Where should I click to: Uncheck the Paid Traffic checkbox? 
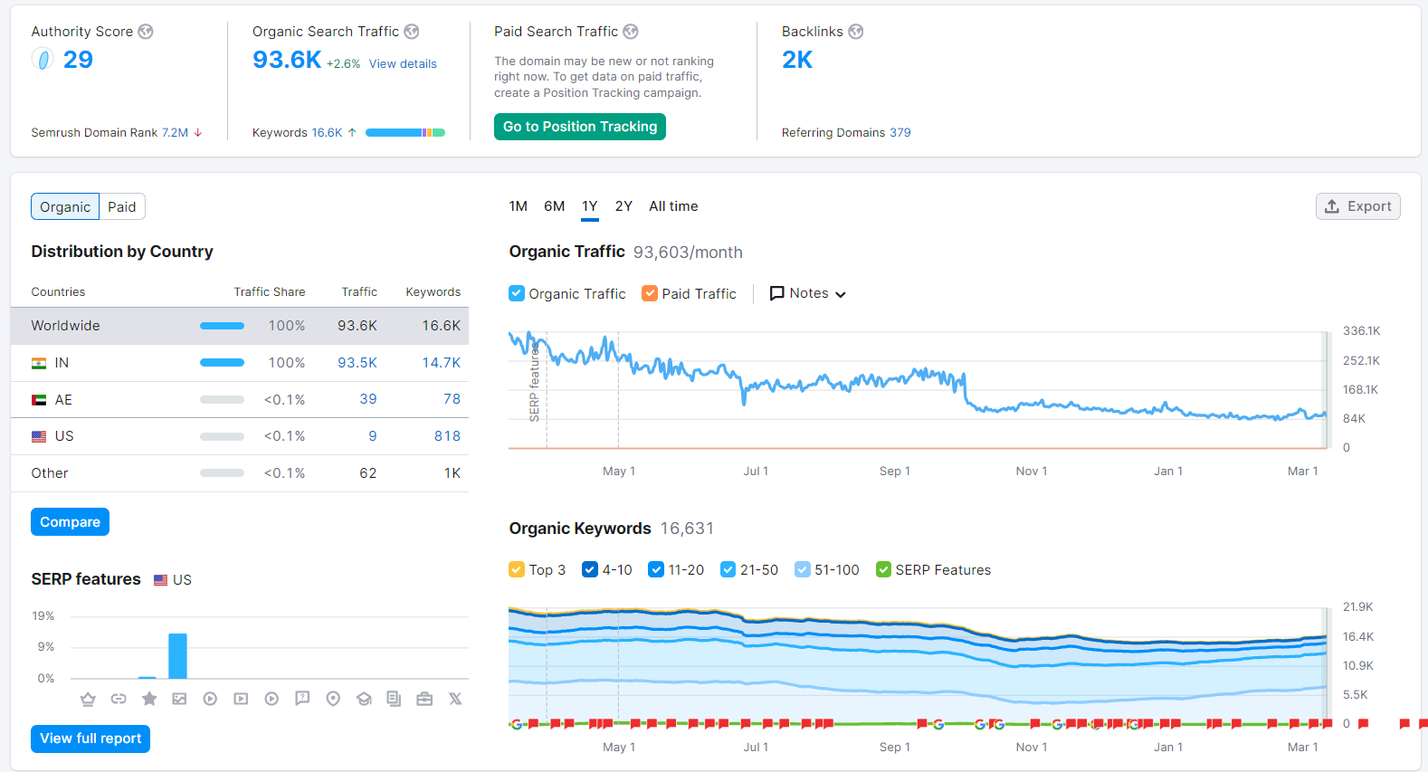coord(650,293)
